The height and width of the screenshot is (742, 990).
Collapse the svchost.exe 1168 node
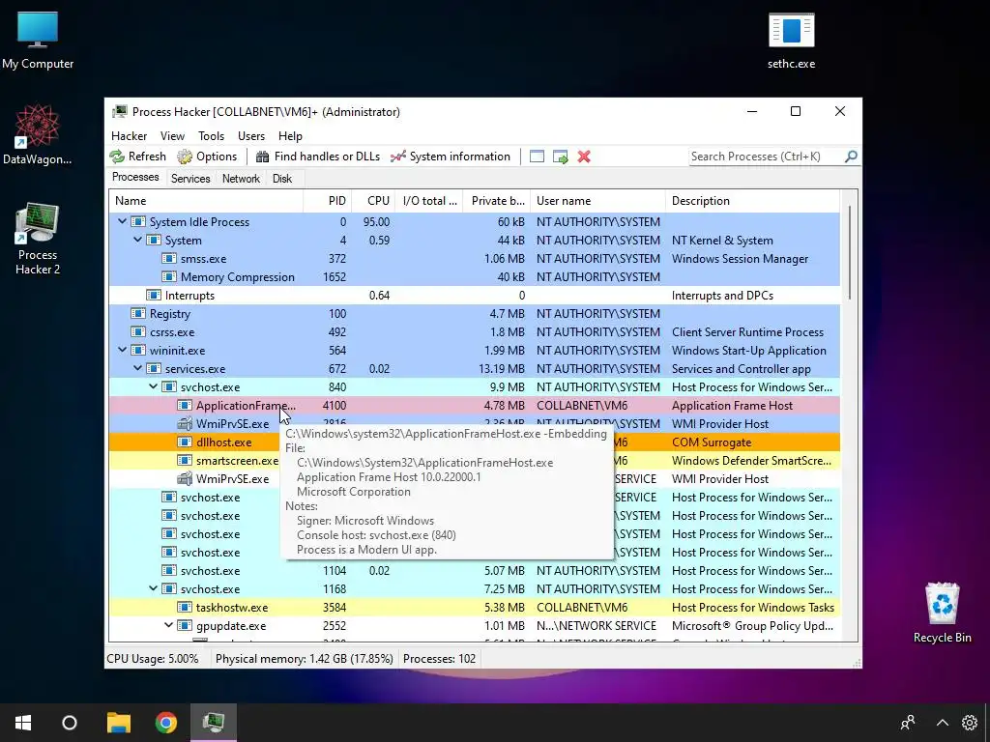tap(154, 588)
